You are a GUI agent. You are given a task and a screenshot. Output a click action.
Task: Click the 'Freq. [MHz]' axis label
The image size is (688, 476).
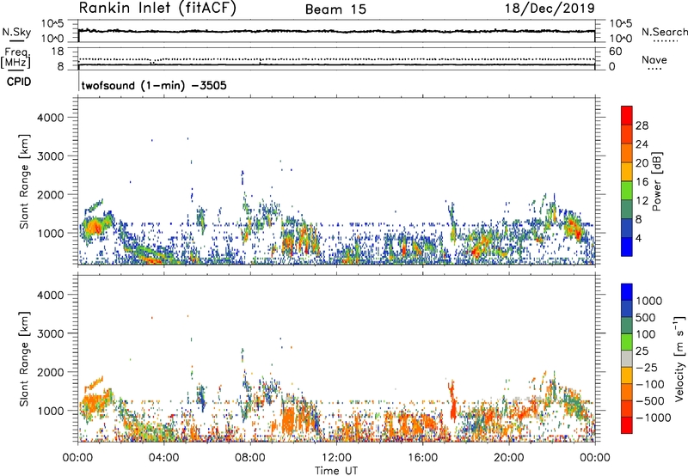pyautogui.click(x=16, y=58)
